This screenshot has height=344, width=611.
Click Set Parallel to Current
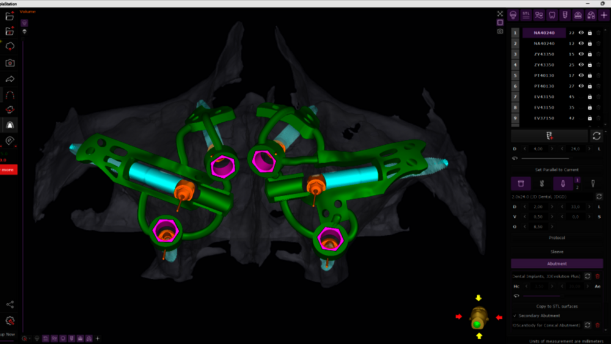pyautogui.click(x=557, y=169)
